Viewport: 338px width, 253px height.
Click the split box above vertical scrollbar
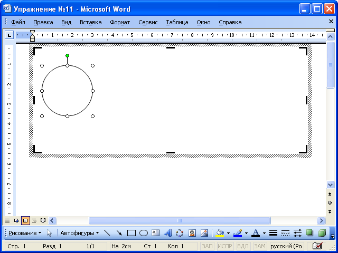330,31
